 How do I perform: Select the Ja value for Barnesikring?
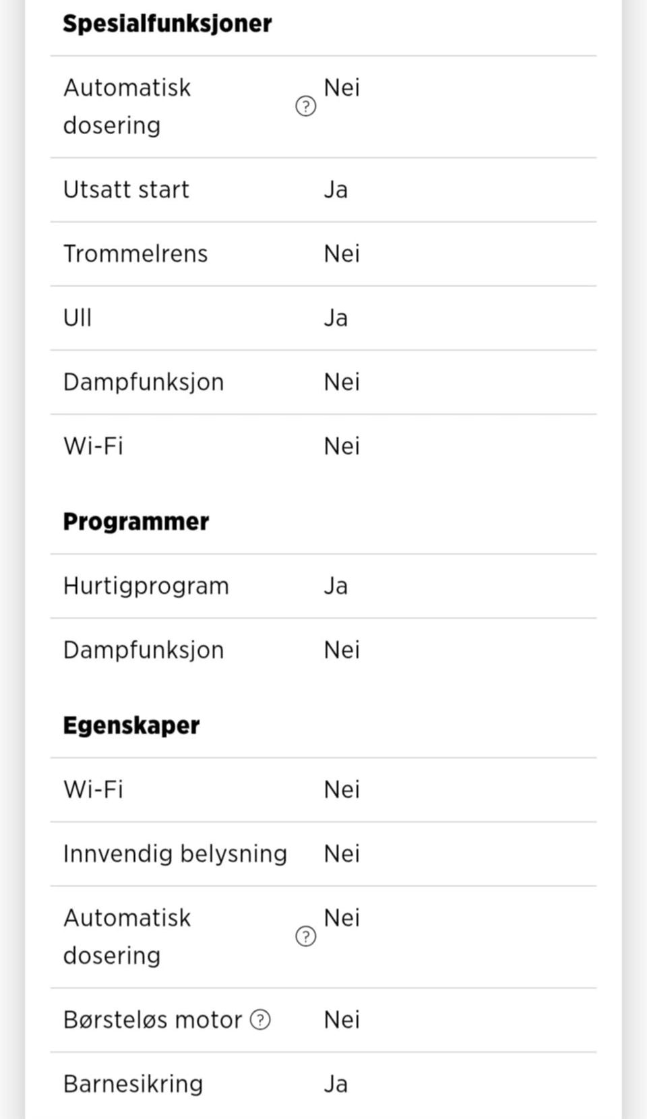[336, 1084]
